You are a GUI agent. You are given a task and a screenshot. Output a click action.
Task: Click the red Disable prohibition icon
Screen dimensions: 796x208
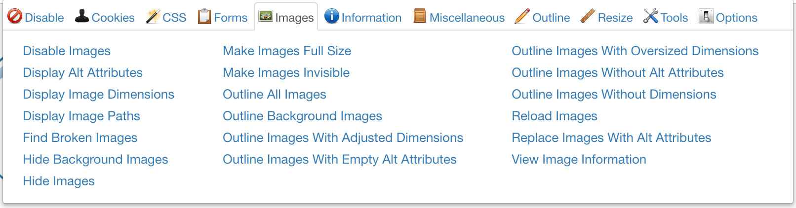click(15, 17)
